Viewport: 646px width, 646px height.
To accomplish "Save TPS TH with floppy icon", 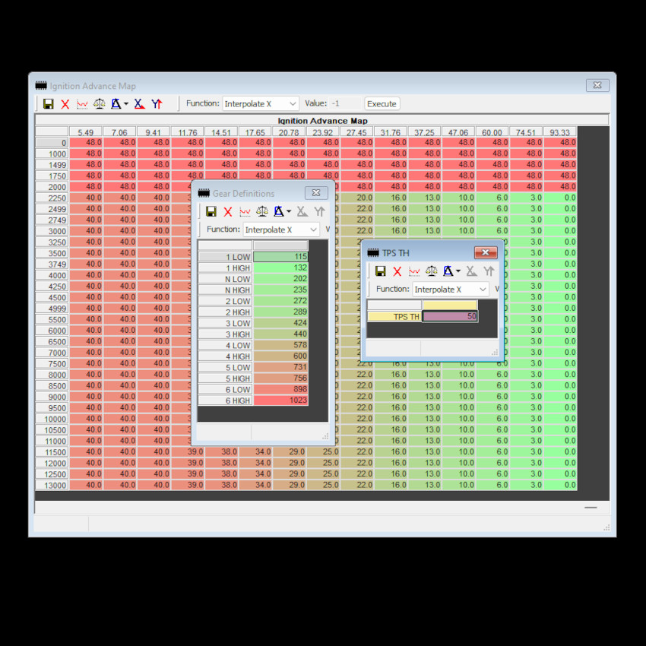I will click(x=380, y=271).
